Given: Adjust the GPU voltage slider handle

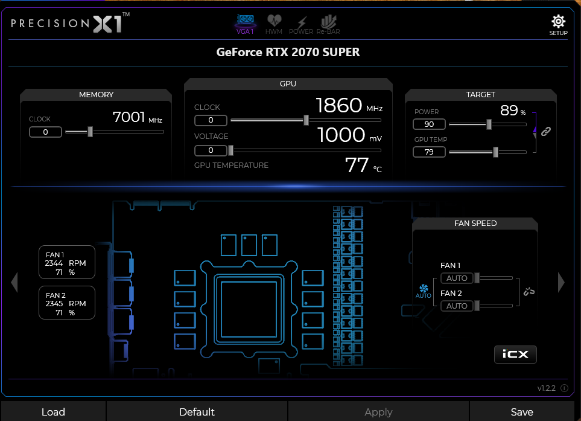Looking at the screenshot, I should click(x=231, y=150).
